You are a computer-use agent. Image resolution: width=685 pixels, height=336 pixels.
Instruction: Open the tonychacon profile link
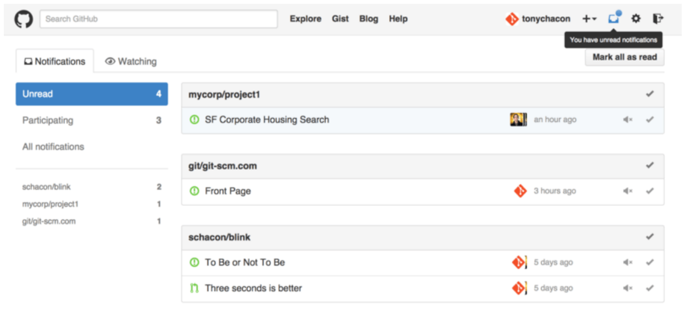pyautogui.click(x=546, y=19)
